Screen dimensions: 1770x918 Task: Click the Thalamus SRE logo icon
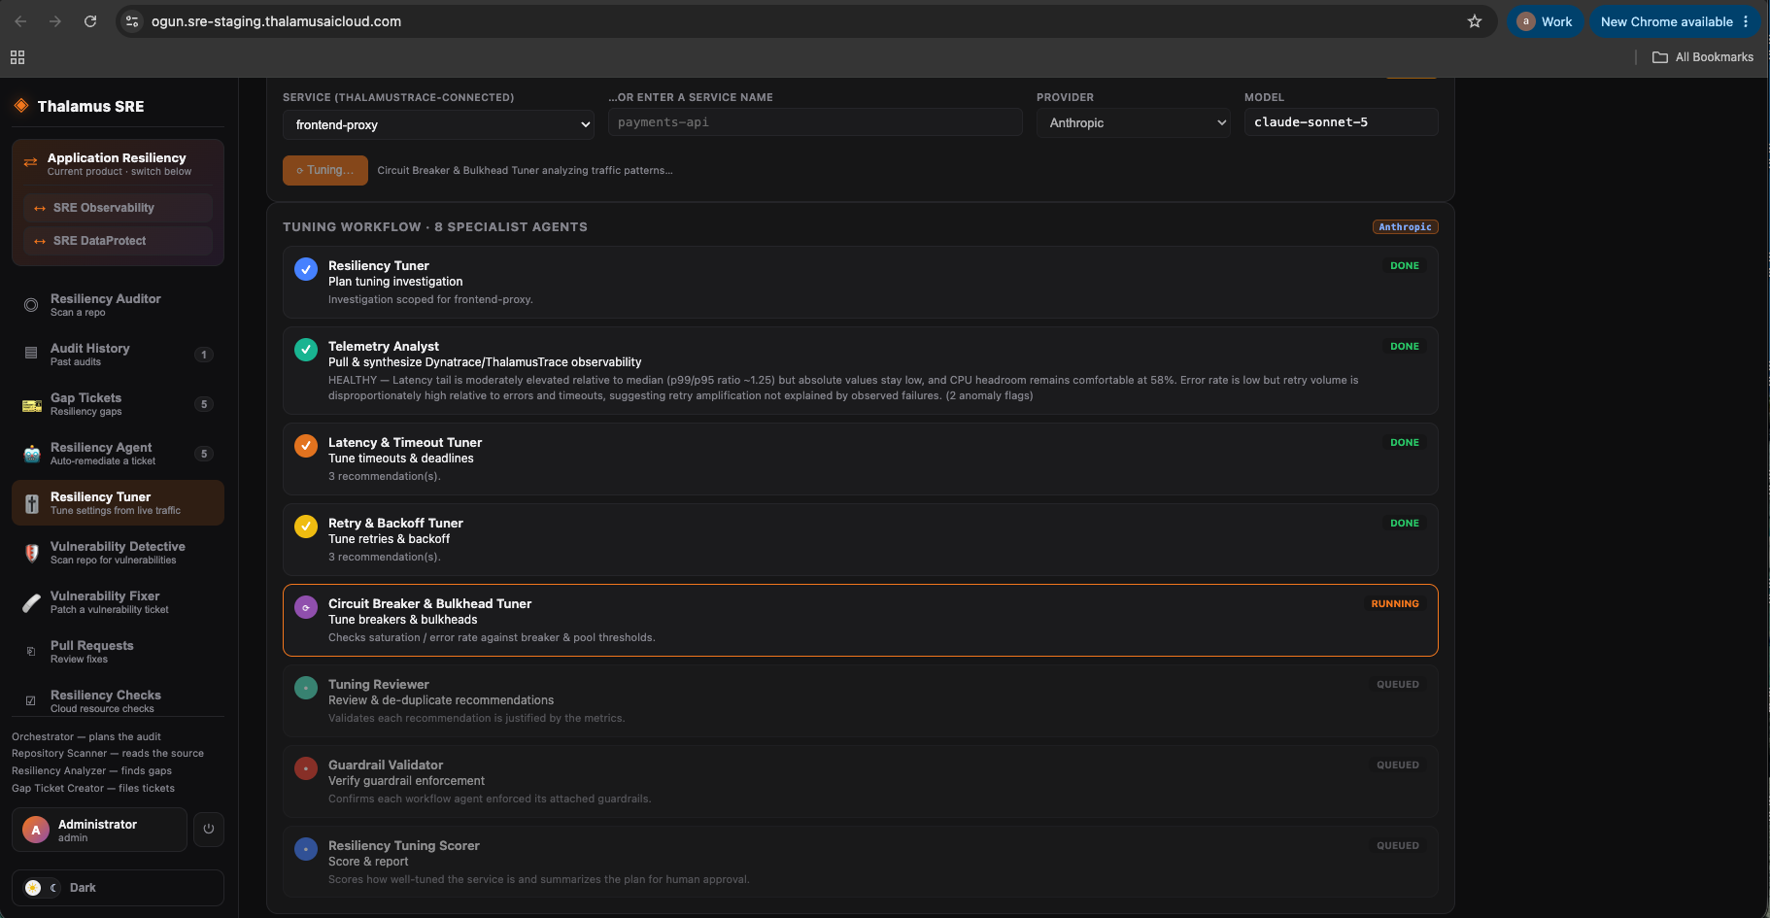20,106
